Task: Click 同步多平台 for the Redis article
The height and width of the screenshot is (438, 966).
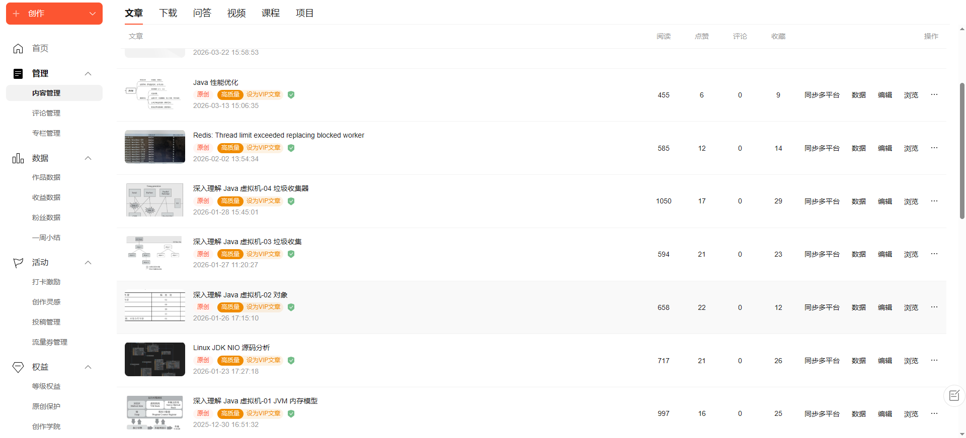Action: tap(822, 148)
